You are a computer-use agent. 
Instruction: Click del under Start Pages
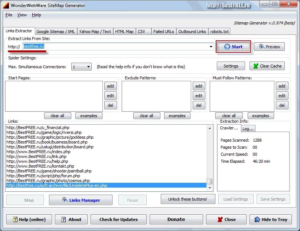pos(111,105)
